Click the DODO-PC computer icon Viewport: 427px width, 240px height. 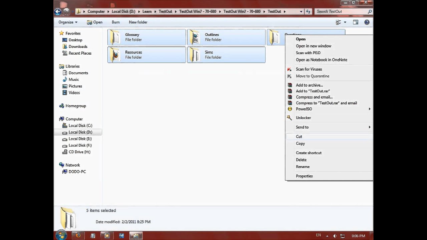[x=65, y=172]
